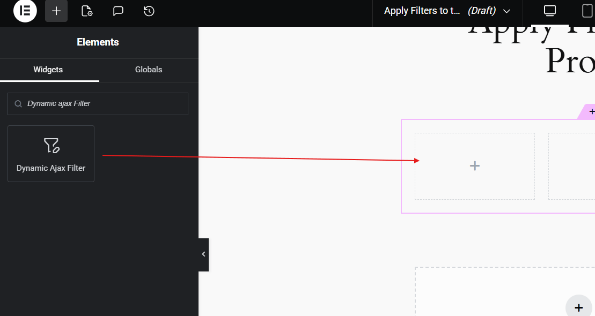Select the Widgets tab
This screenshot has width=595, height=316.
[48, 70]
